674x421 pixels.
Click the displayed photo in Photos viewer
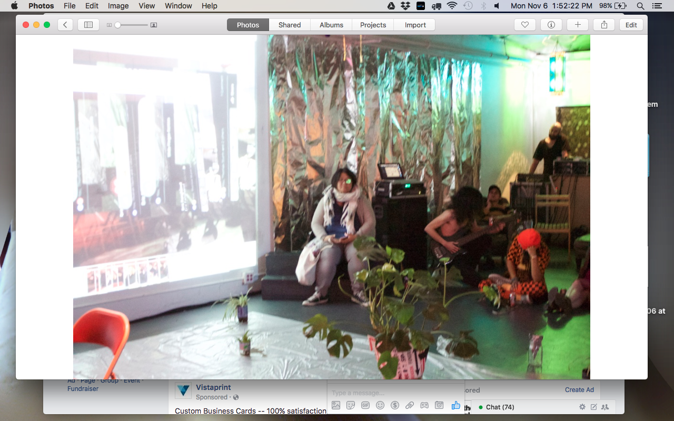click(x=332, y=207)
